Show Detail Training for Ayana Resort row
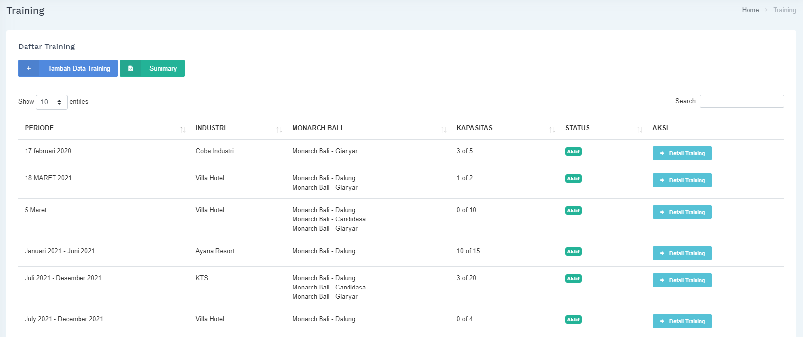The width and height of the screenshot is (803, 337). point(682,253)
